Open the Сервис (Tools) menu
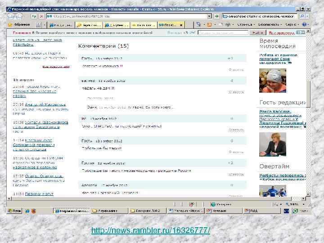324x243 pixels. (x=292, y=25)
